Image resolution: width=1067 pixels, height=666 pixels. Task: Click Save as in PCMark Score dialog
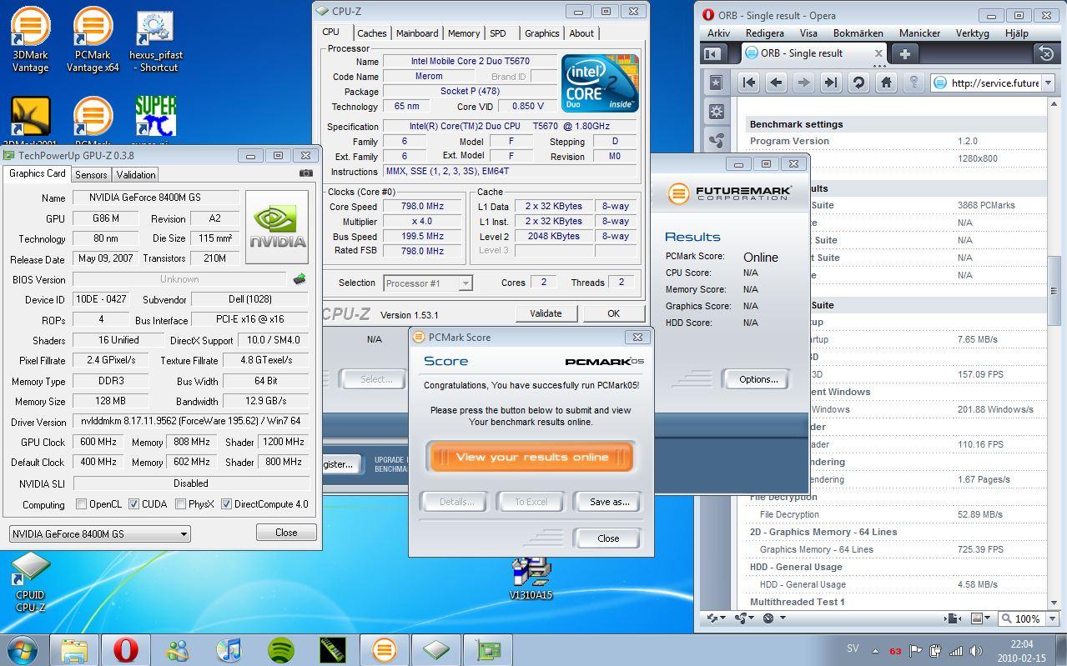click(609, 502)
